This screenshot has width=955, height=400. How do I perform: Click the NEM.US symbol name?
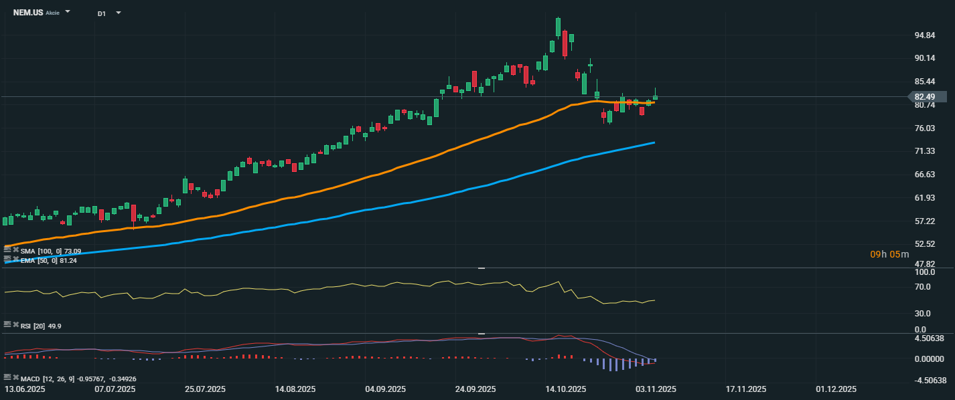coord(27,13)
